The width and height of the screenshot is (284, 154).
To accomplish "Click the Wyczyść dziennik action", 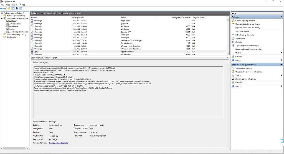I will click(242, 31).
